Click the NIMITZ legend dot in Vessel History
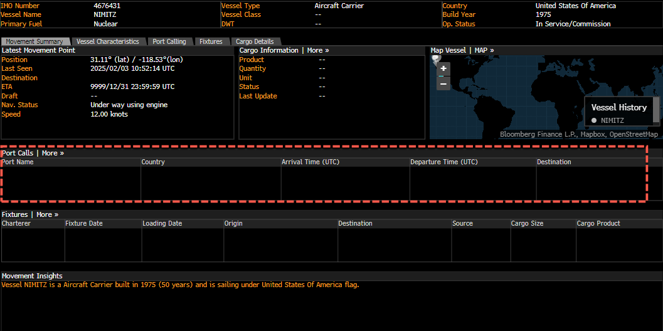 pyautogui.click(x=594, y=120)
